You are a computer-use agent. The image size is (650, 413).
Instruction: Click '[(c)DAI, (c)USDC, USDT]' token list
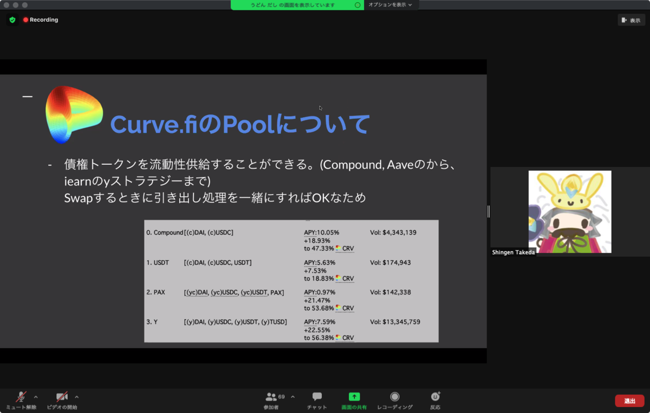click(218, 262)
